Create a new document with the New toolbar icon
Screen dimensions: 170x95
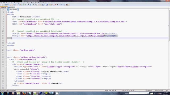(2, 5)
